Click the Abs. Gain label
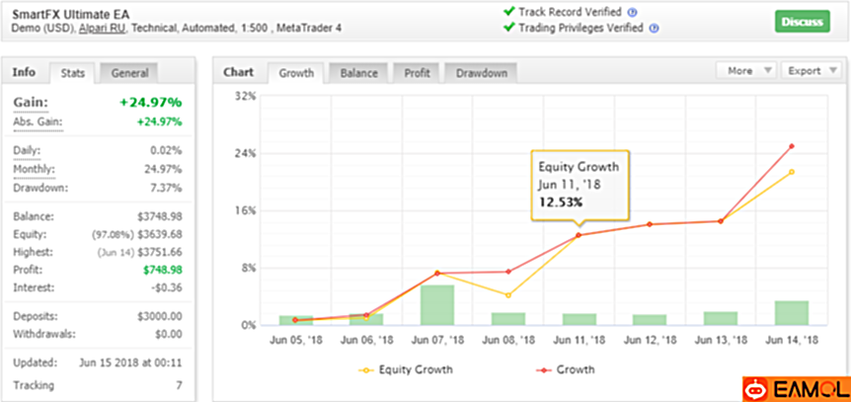 pos(38,122)
